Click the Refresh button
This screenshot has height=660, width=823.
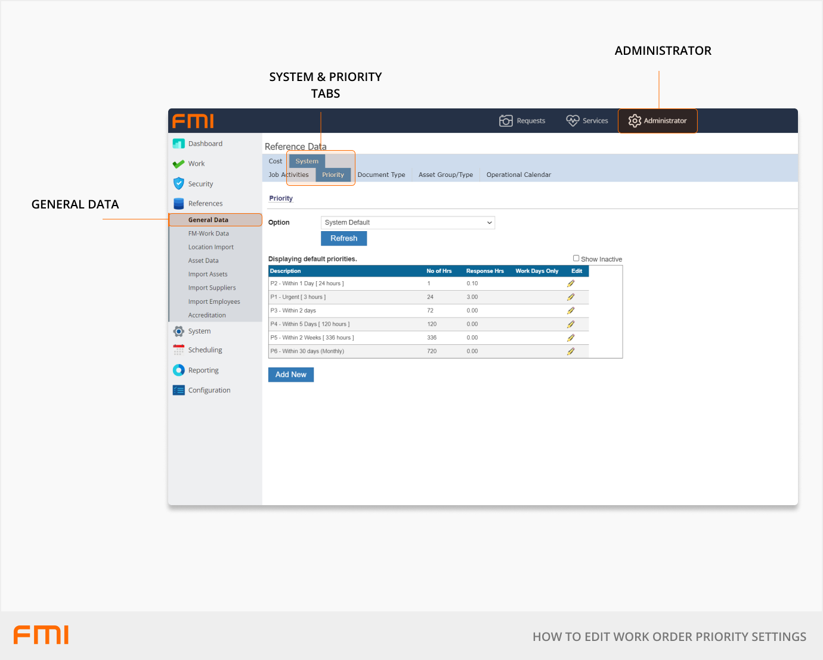(x=344, y=238)
